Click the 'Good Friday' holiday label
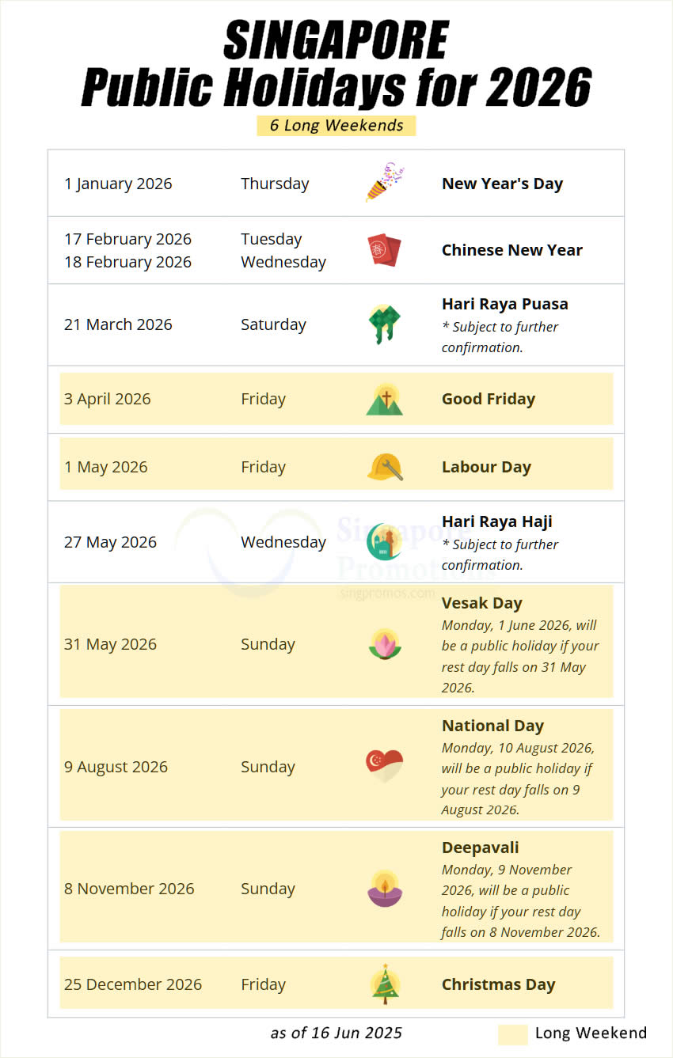This screenshot has width=673, height=1058. coord(489,399)
